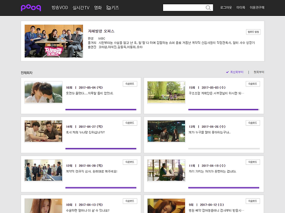Click the 16회 2017-05-04 (목) heading
285x213 pixels.
pos(84,88)
